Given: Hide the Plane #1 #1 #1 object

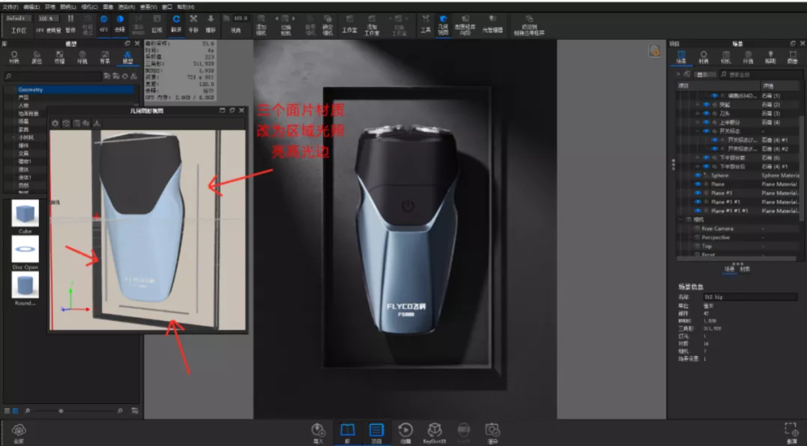Looking at the screenshot, I should [697, 211].
